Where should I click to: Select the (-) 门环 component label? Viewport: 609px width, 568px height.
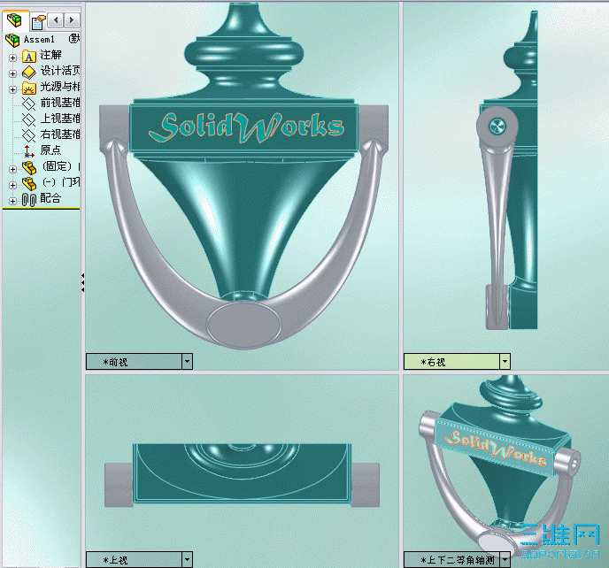tap(60, 182)
